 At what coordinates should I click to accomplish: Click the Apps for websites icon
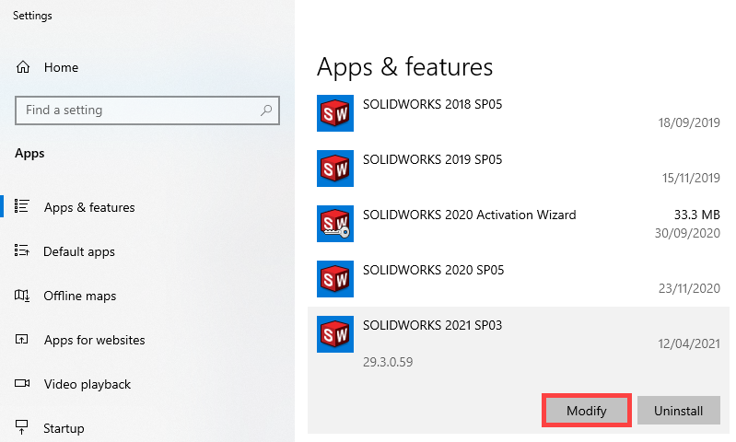pos(22,339)
